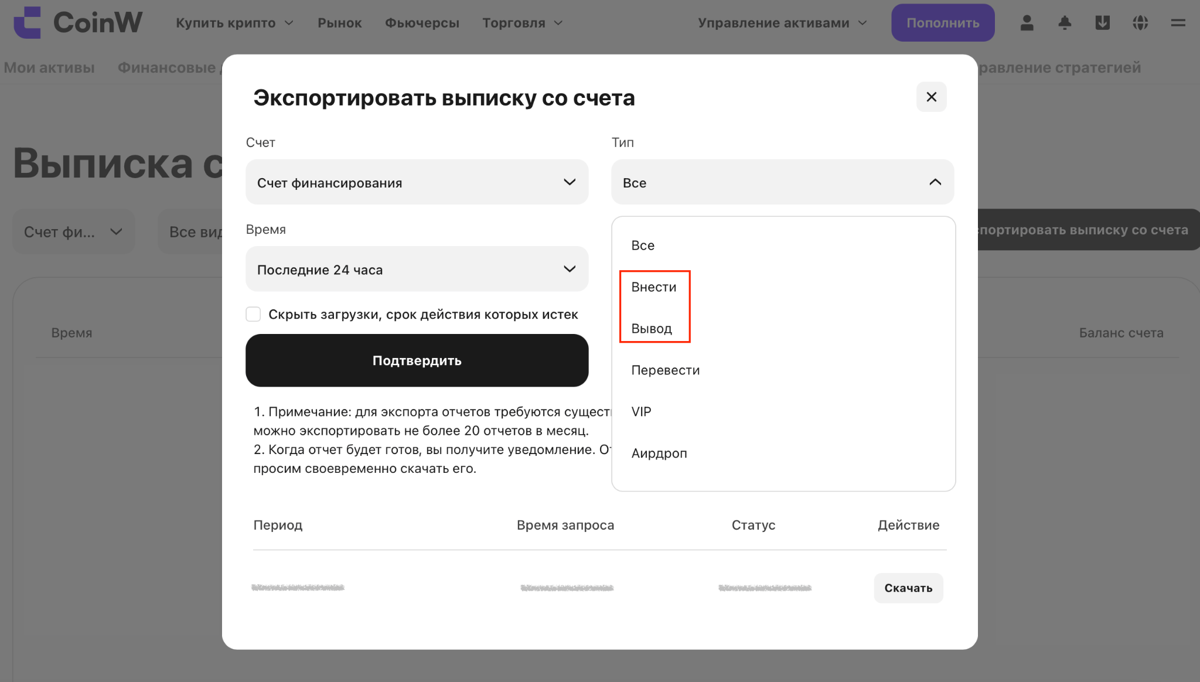1200x682 pixels.
Task: Select 'Внести' in the type list
Action: point(653,287)
